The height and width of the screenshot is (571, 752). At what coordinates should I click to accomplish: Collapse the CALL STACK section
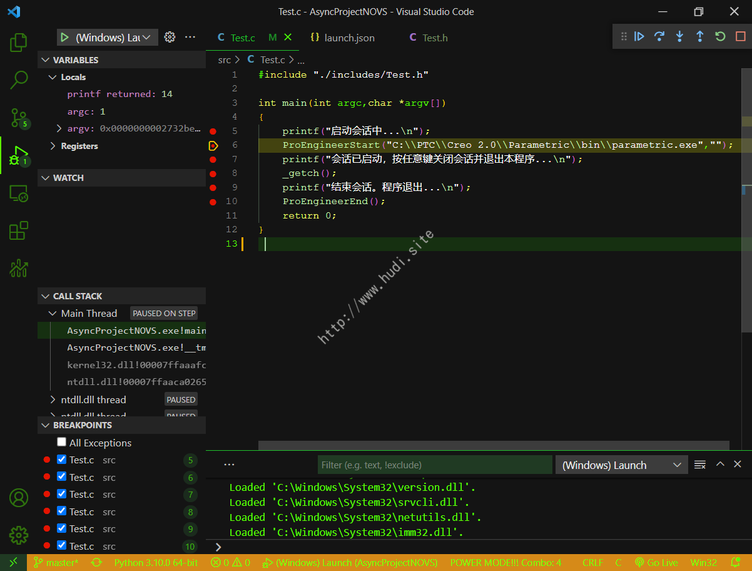point(121,296)
